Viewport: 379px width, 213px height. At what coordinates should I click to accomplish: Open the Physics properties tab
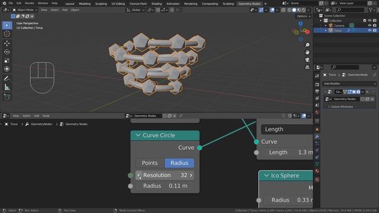pos(317,150)
